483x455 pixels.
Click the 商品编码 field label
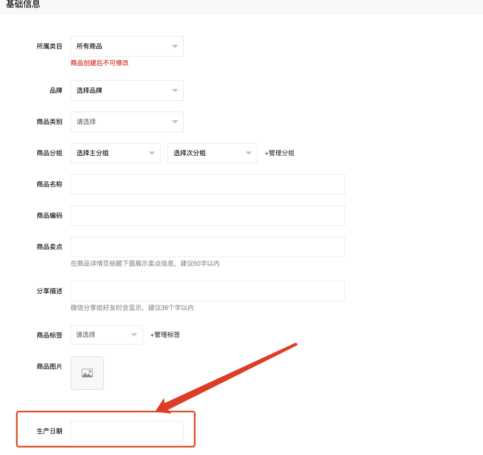click(x=50, y=216)
